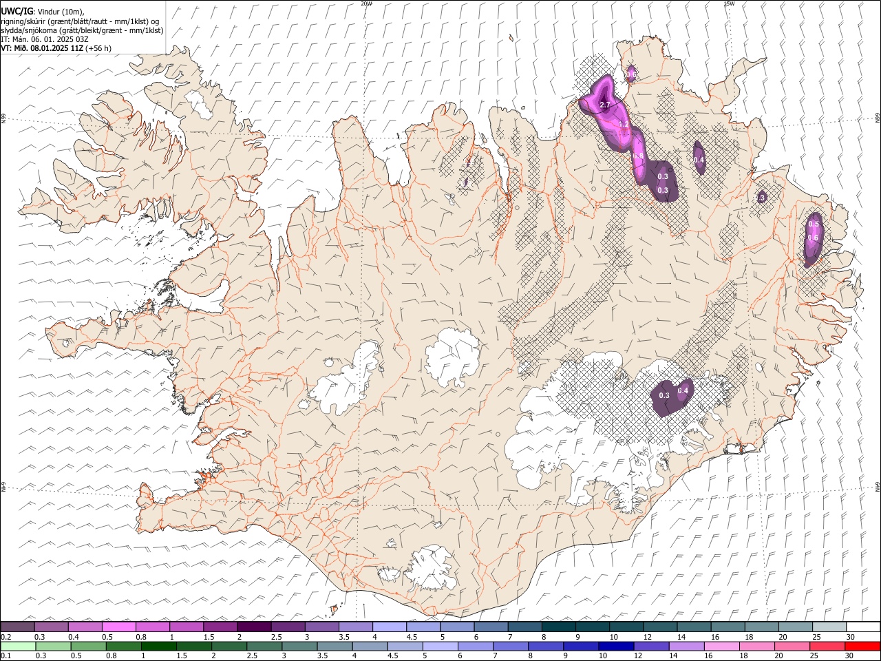Screen dimensions: 881x661
Task: Click the label 0.1 under the lower color scale
Action: 6,656
